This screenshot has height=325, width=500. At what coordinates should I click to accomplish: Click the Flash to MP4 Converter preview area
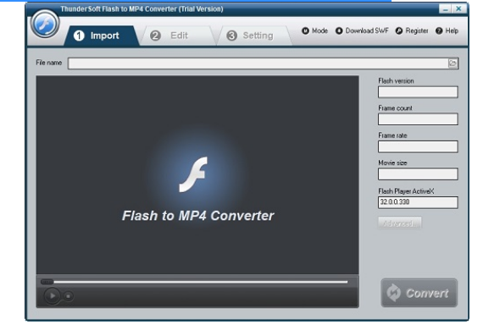[197, 175]
